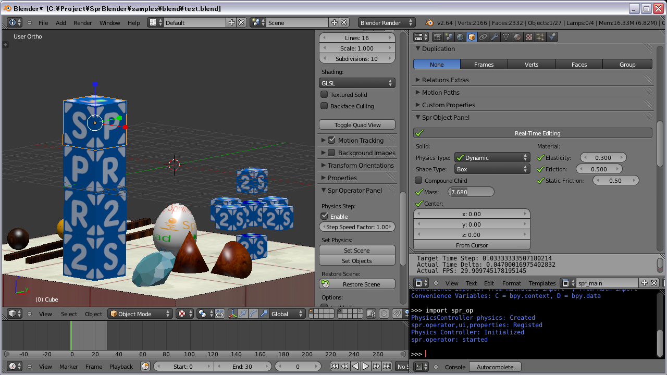Open the Global orientation dropdown

click(x=288, y=314)
